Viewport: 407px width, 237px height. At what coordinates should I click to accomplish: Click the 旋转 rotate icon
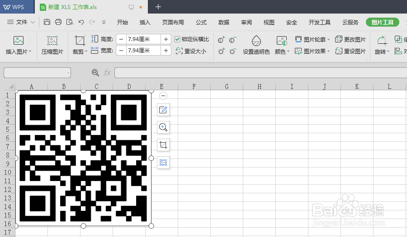click(x=382, y=41)
